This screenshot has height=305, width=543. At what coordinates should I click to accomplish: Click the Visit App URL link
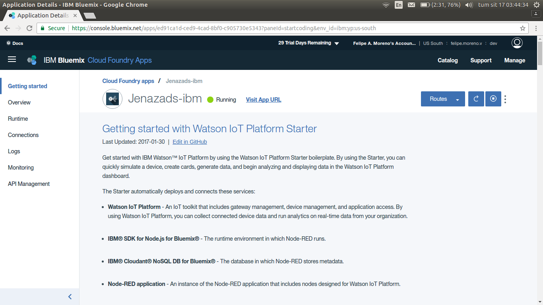(264, 100)
